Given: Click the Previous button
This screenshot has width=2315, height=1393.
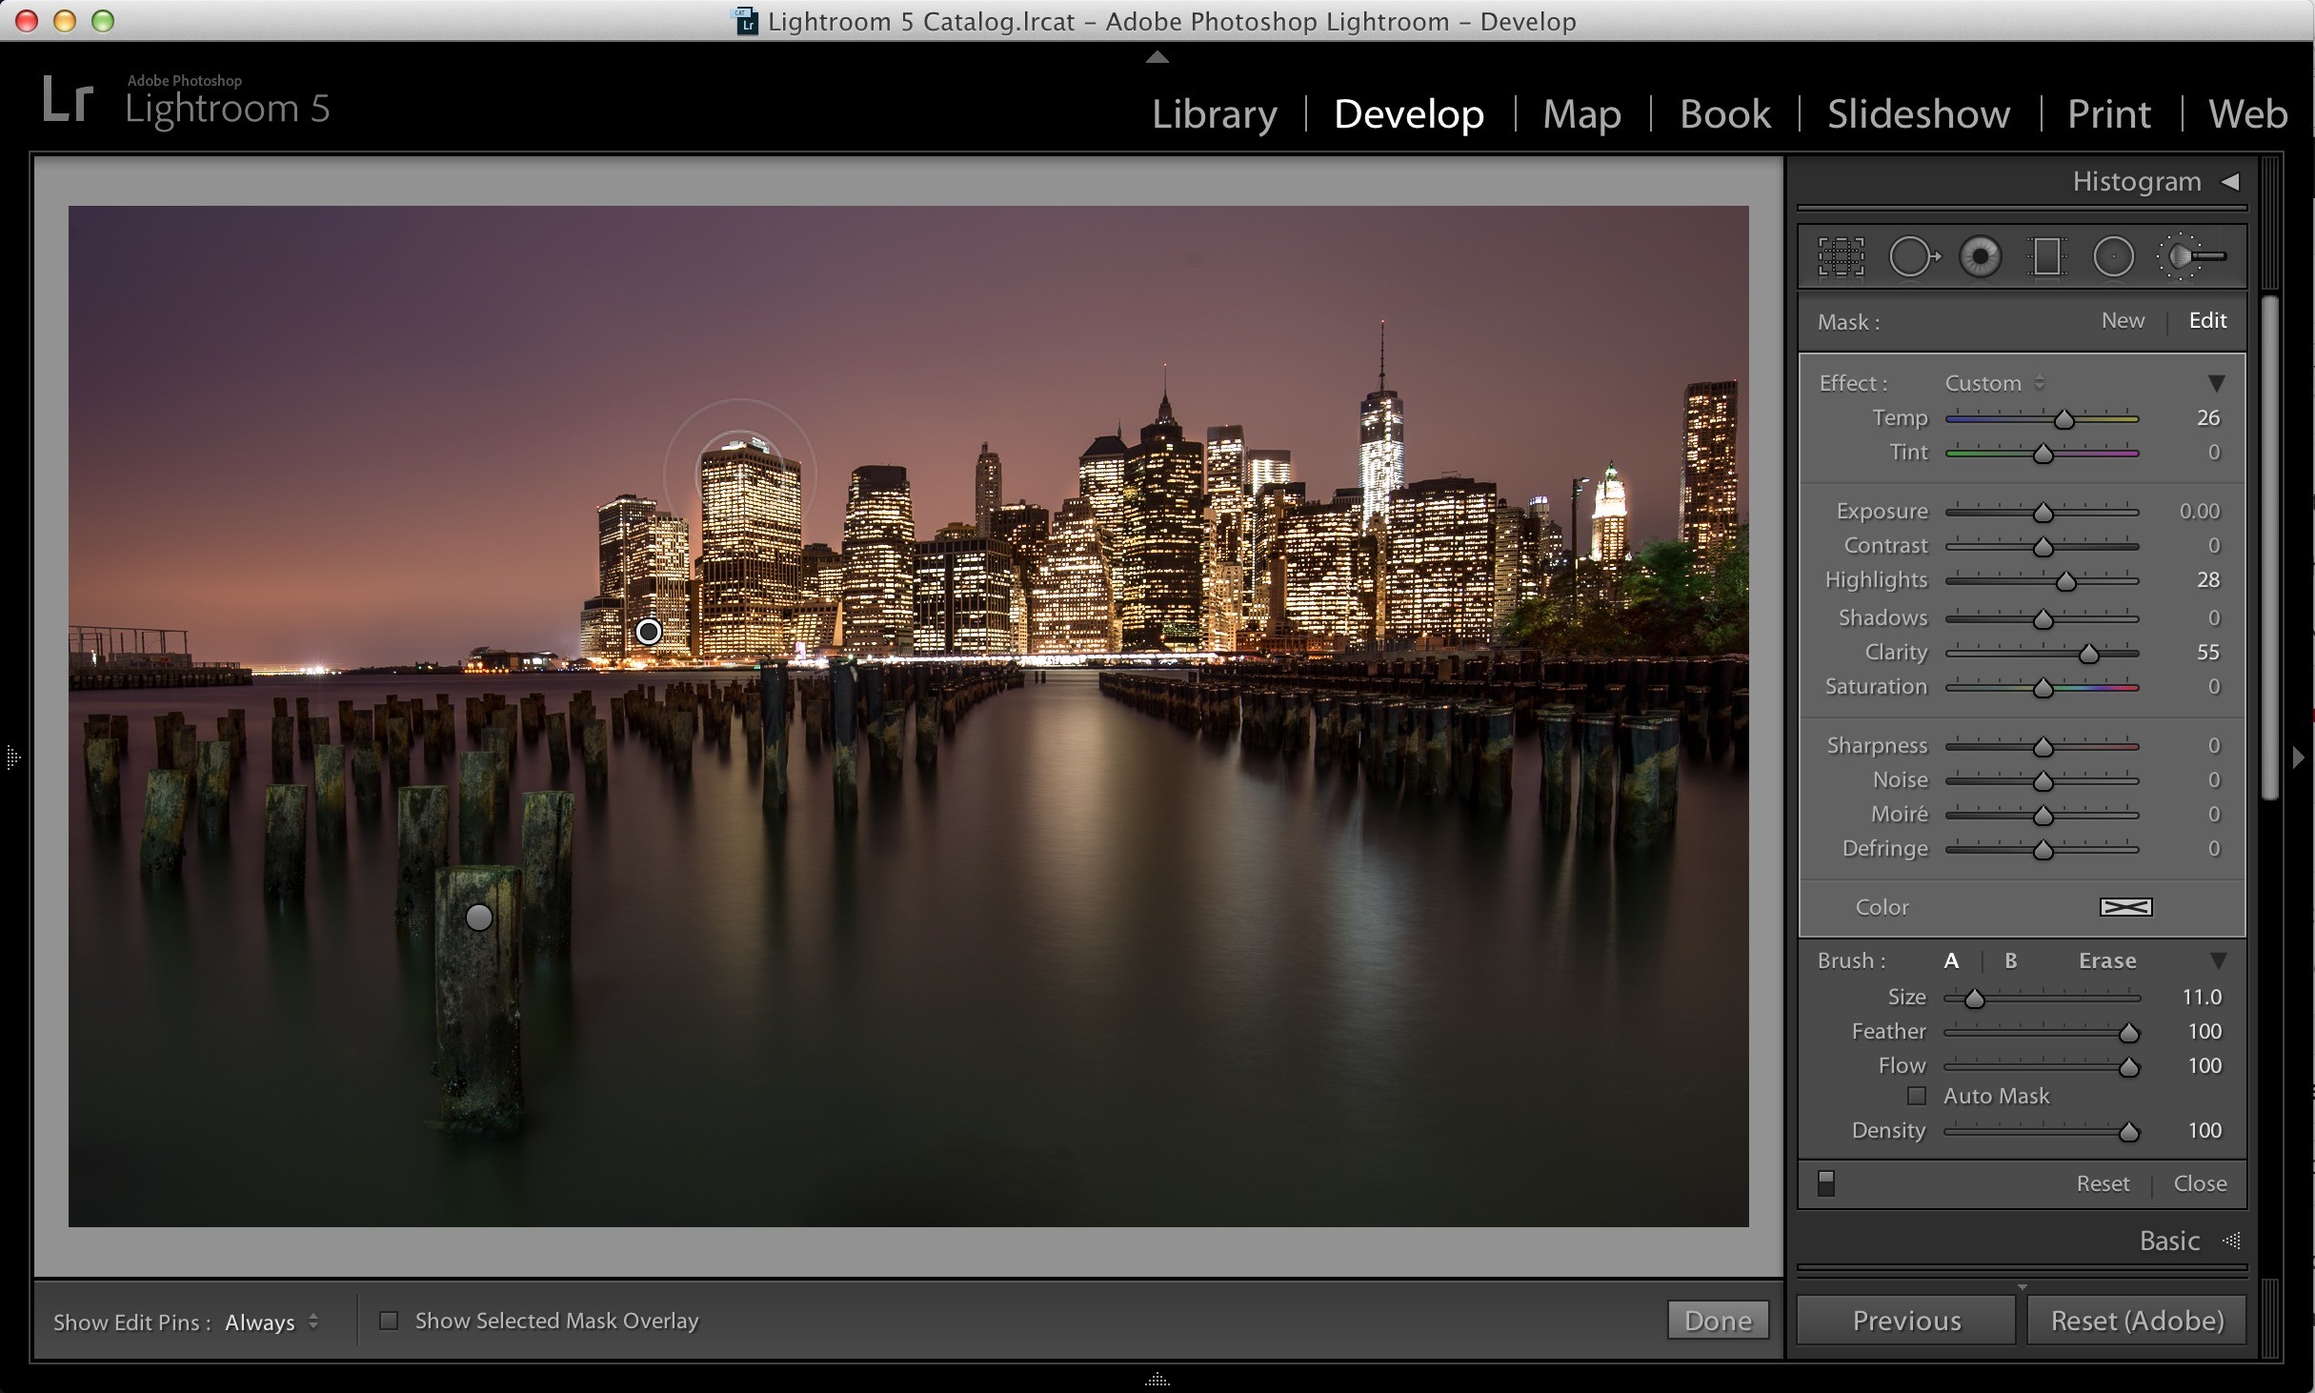Looking at the screenshot, I should coord(1906,1321).
